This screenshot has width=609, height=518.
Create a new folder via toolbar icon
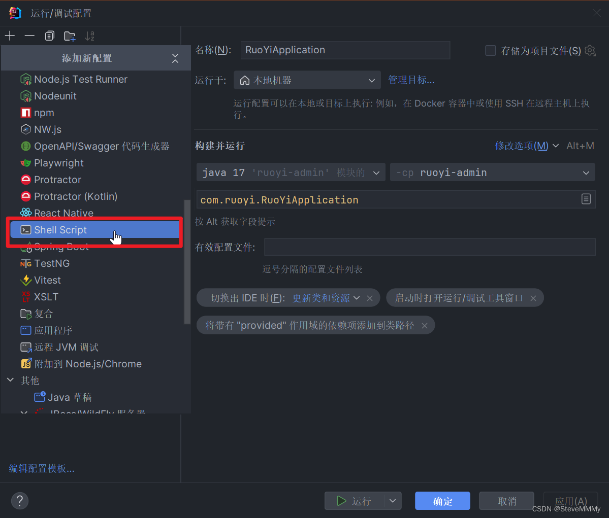[70, 36]
